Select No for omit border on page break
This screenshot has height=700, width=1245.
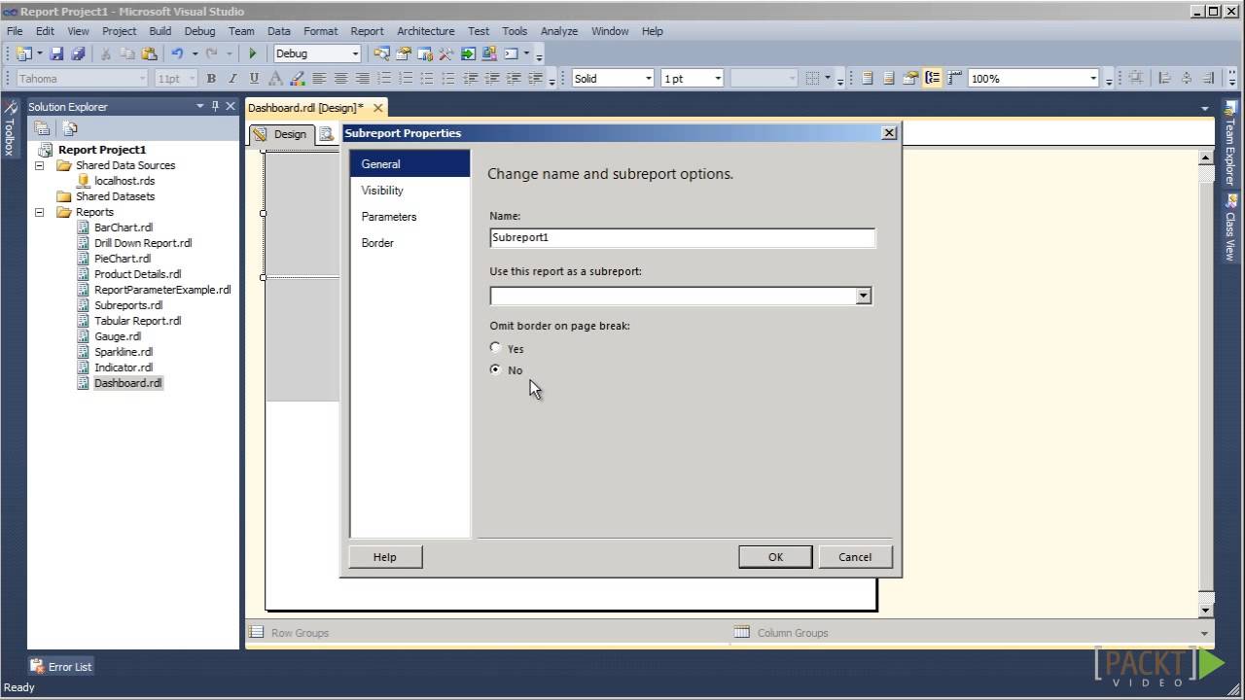coord(496,369)
